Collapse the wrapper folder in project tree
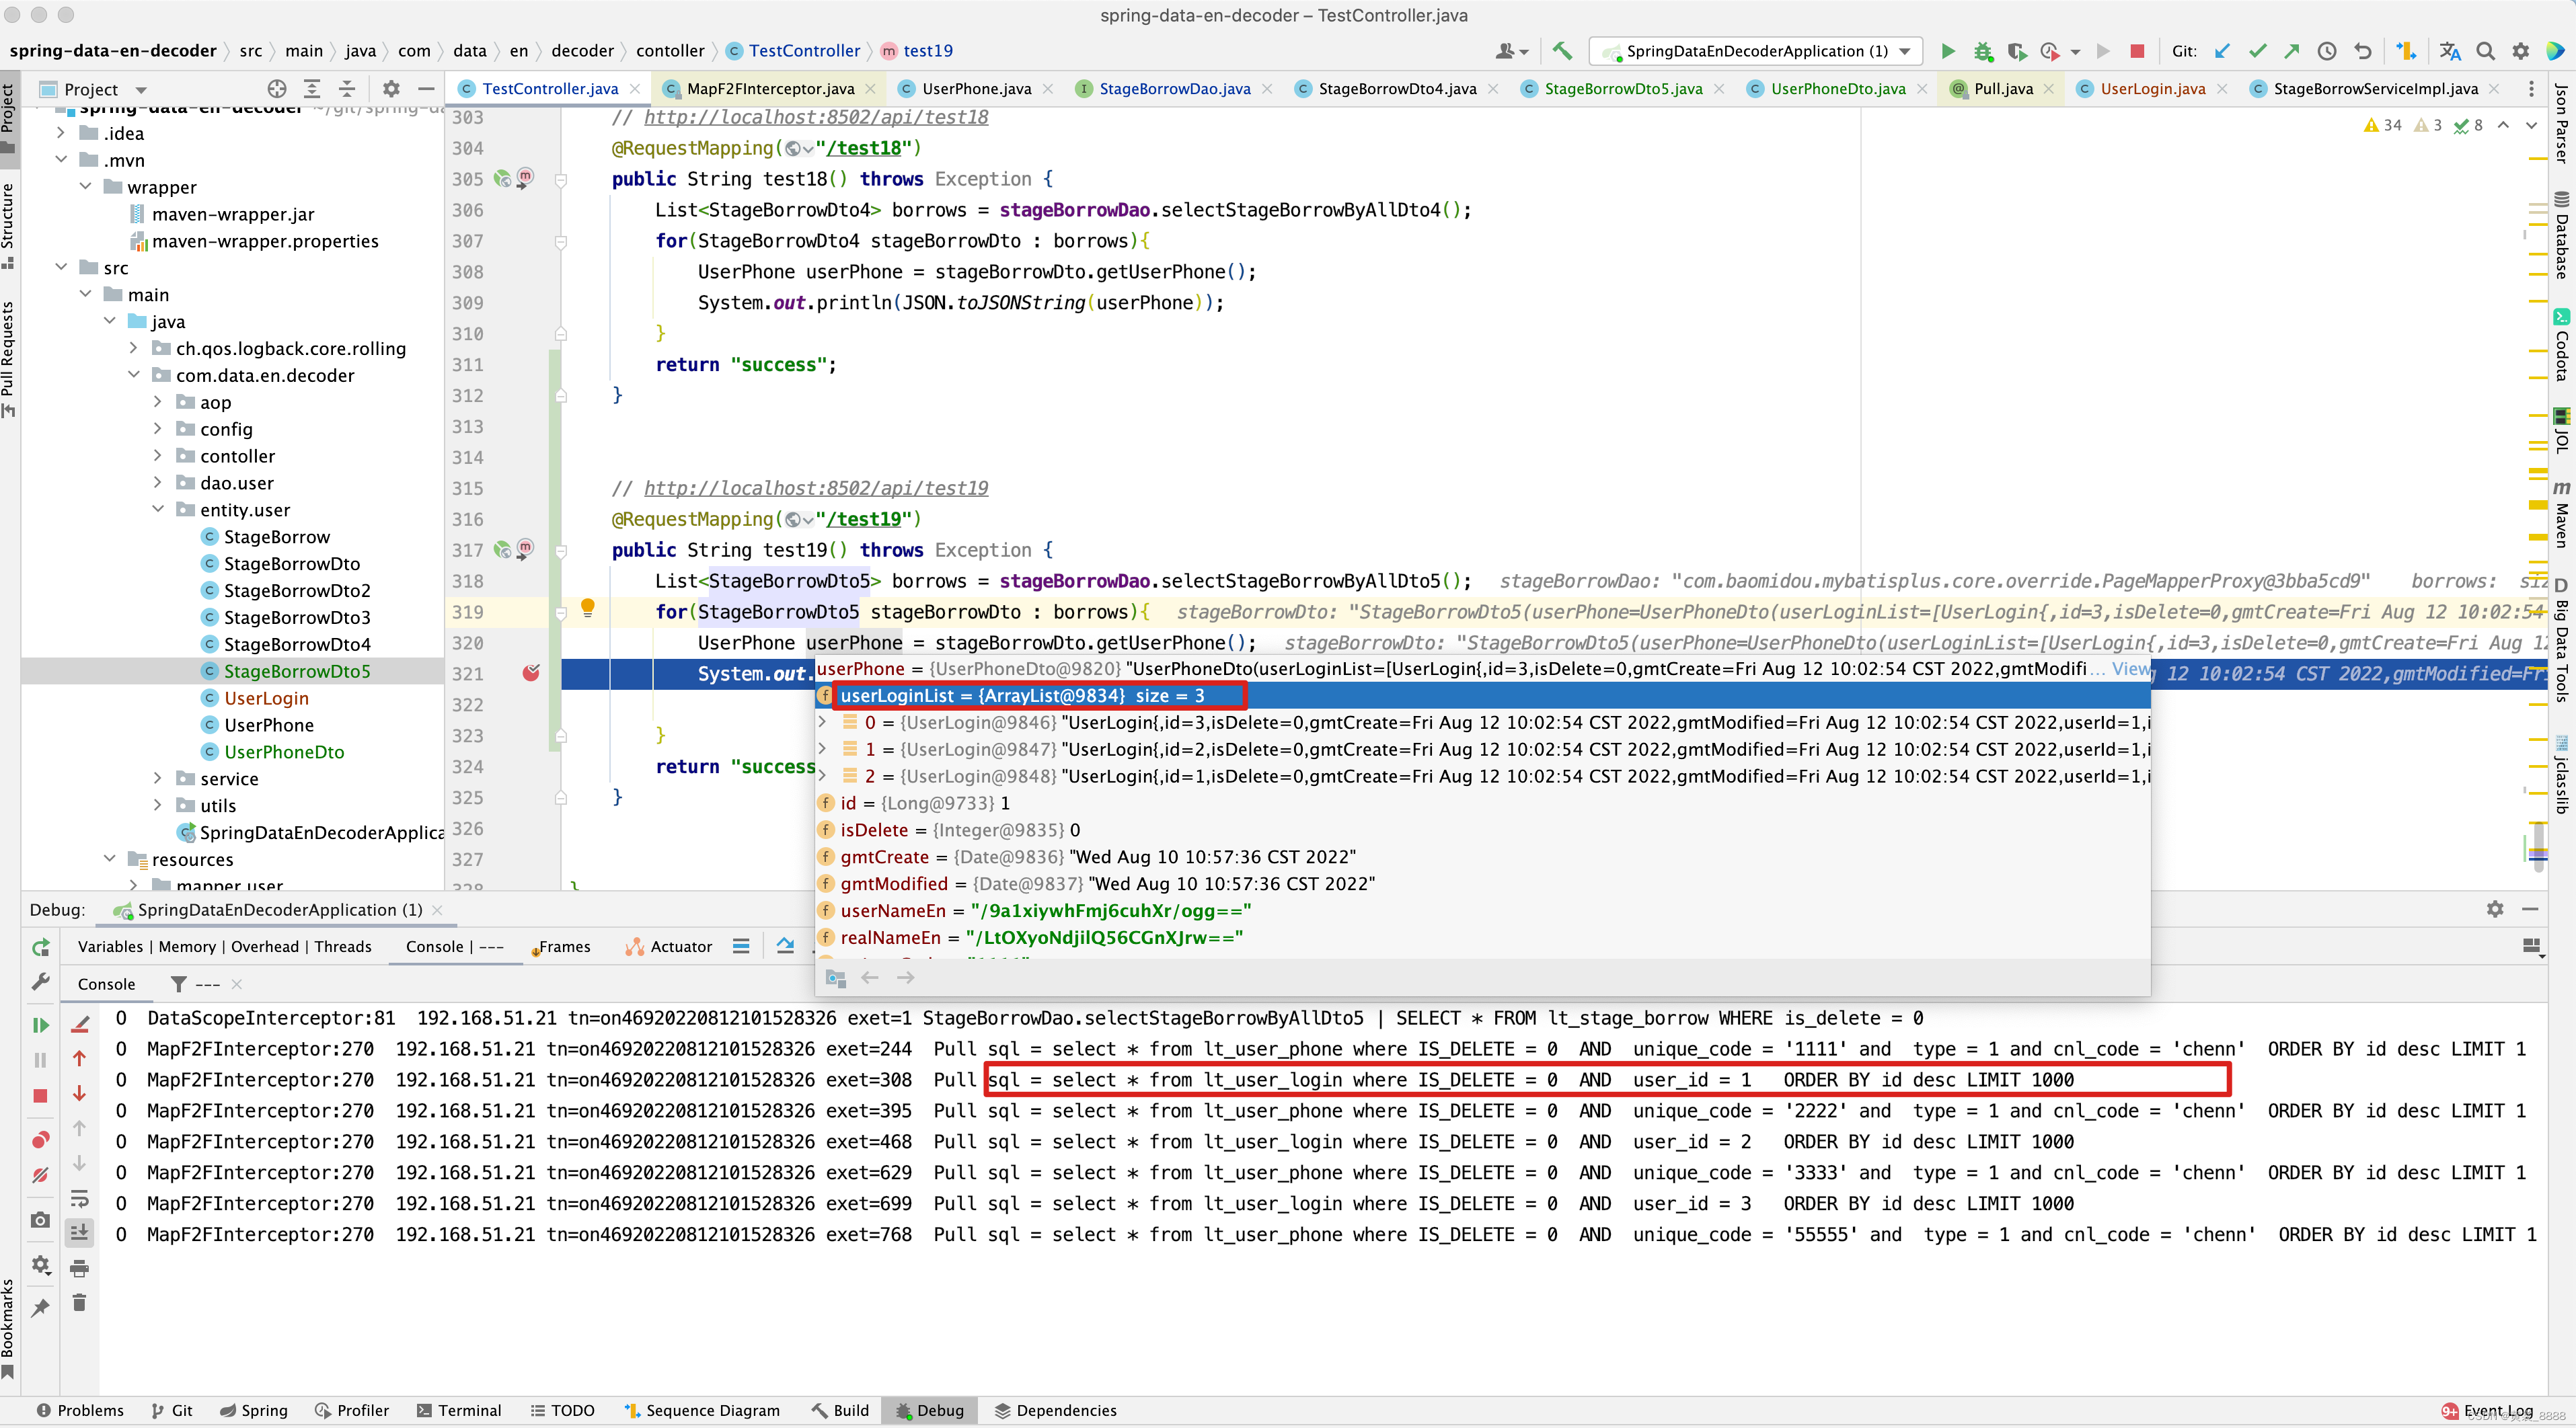This screenshot has height=1428, width=2576. tap(86, 187)
